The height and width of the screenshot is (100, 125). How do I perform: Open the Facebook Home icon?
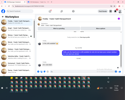coord(50,11)
